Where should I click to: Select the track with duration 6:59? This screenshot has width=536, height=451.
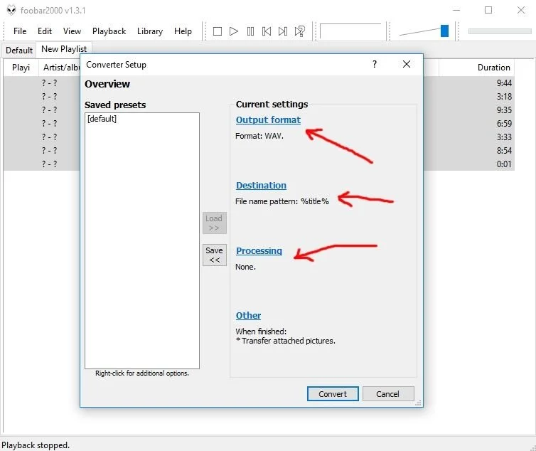point(504,124)
